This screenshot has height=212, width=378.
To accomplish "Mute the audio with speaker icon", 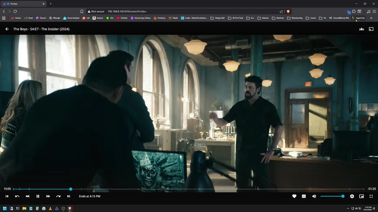I will click(x=314, y=196).
